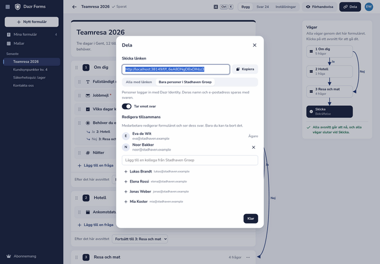
Task: Switch to the Inställningar tab
Action: tap(286, 7)
